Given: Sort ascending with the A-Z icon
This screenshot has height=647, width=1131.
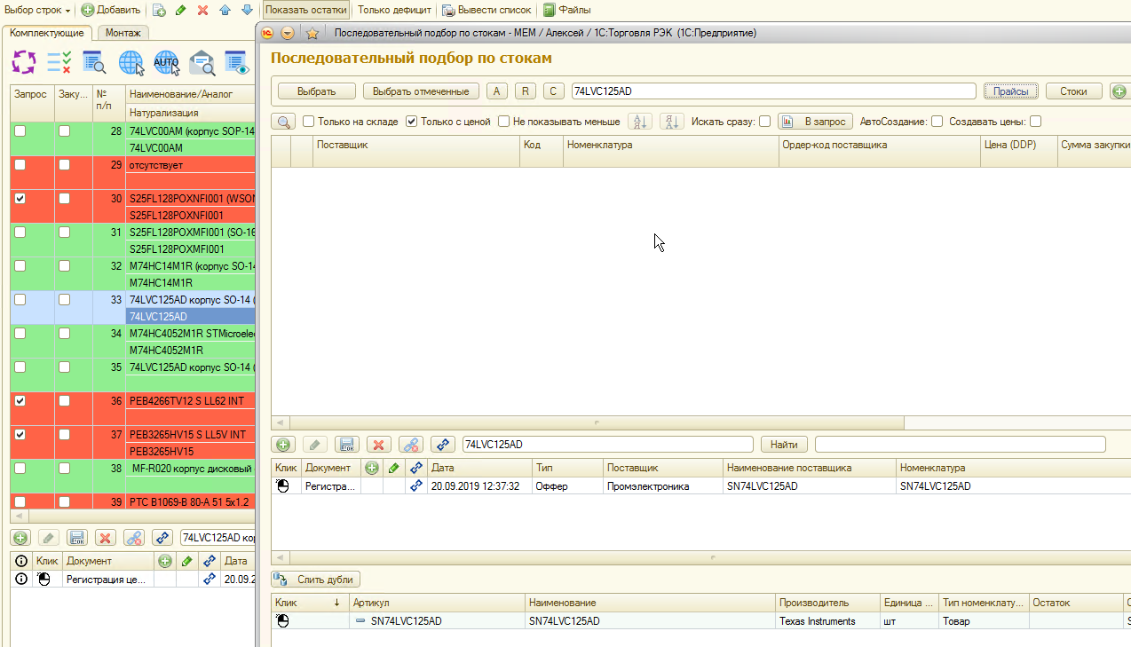Looking at the screenshot, I should (639, 122).
